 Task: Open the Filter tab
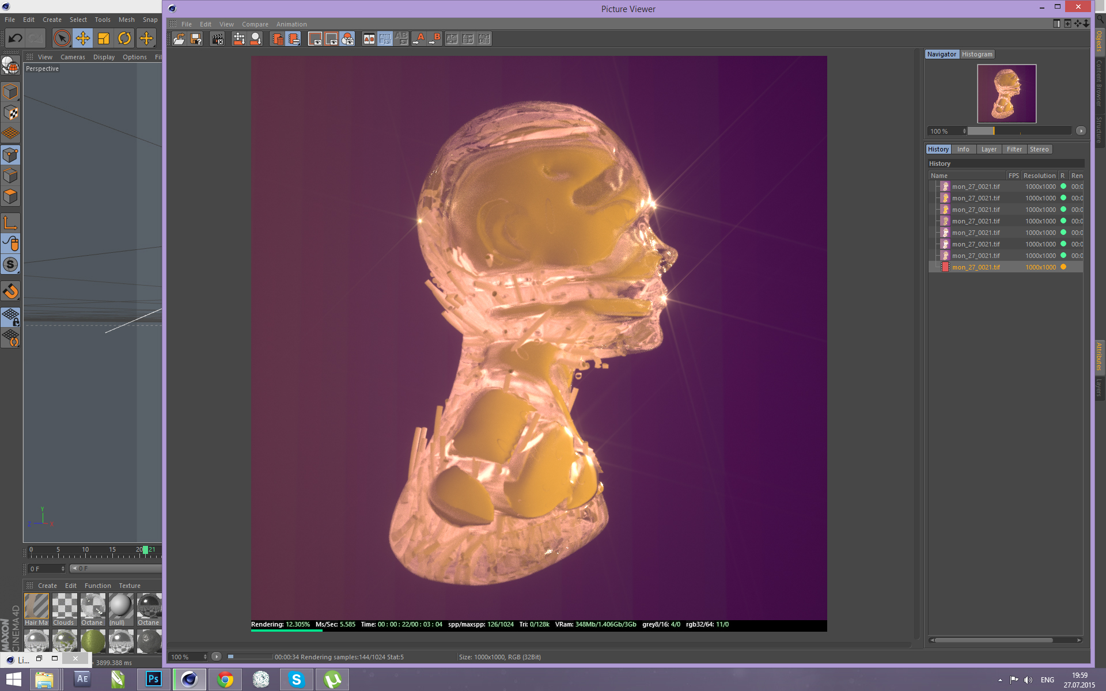pyautogui.click(x=1014, y=149)
